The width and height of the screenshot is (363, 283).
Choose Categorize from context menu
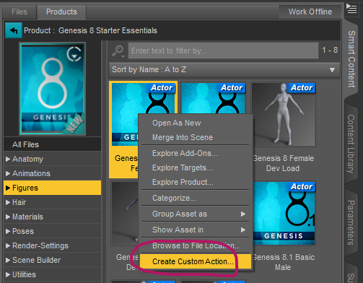196,198
